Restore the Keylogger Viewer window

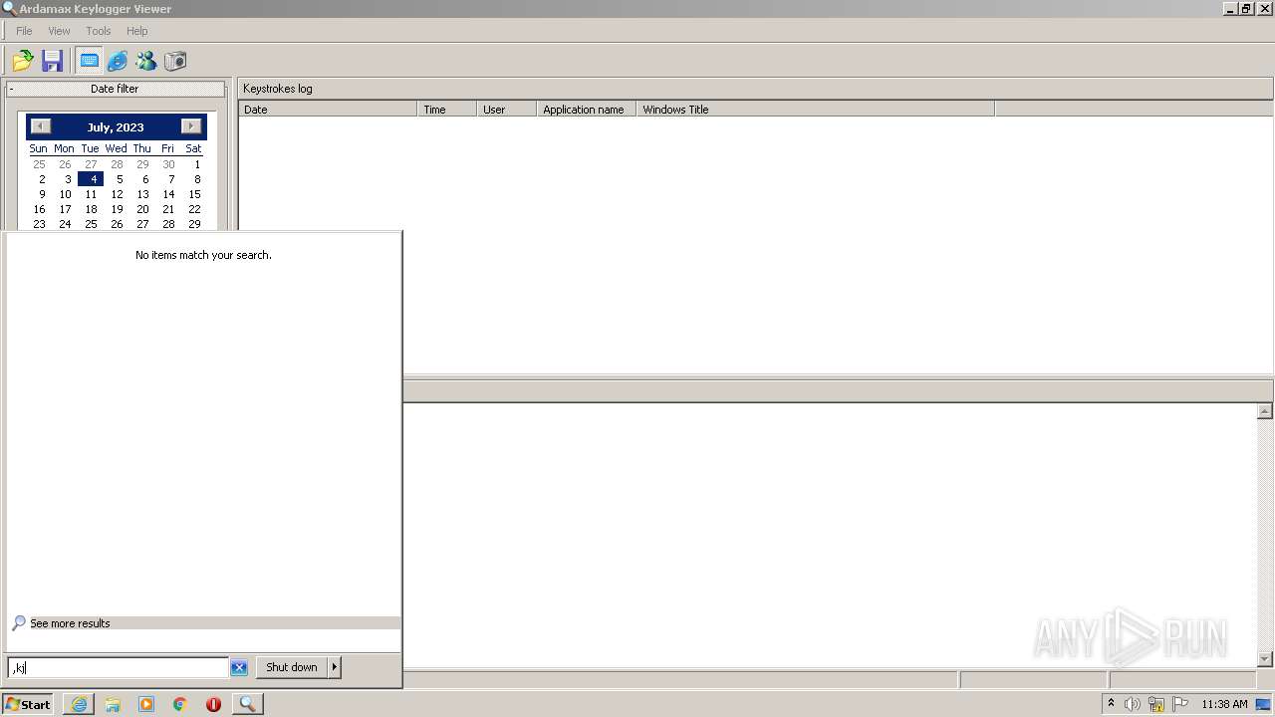tap(1246, 8)
